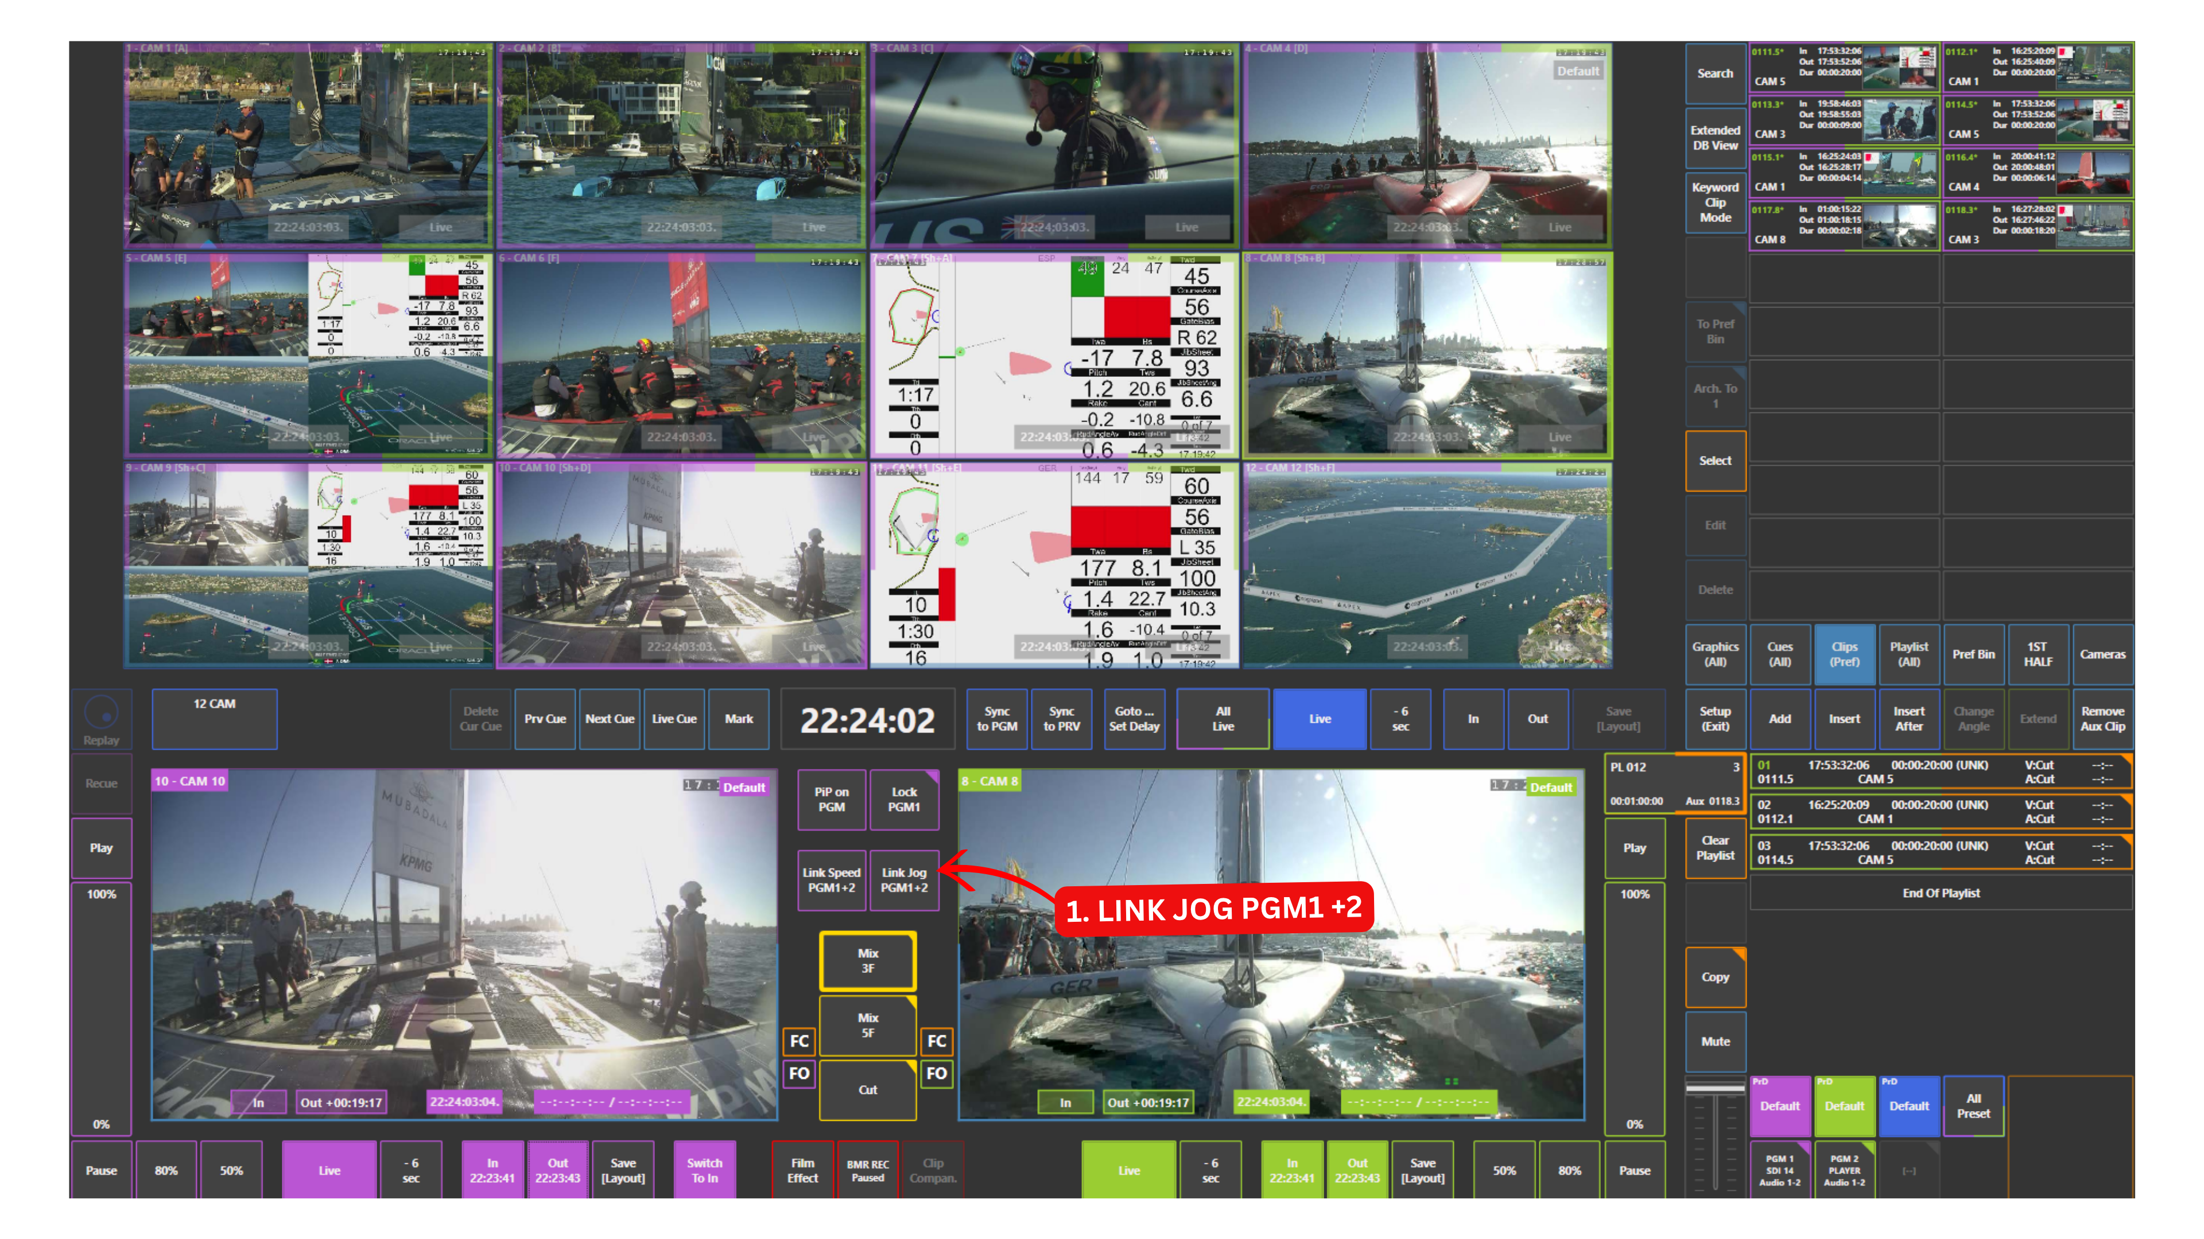Click the purple PrD Default preset

1780,1105
